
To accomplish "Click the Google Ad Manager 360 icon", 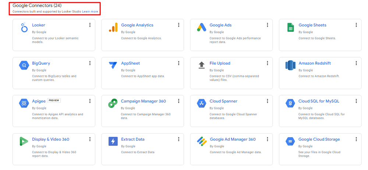I will coord(202,141).
